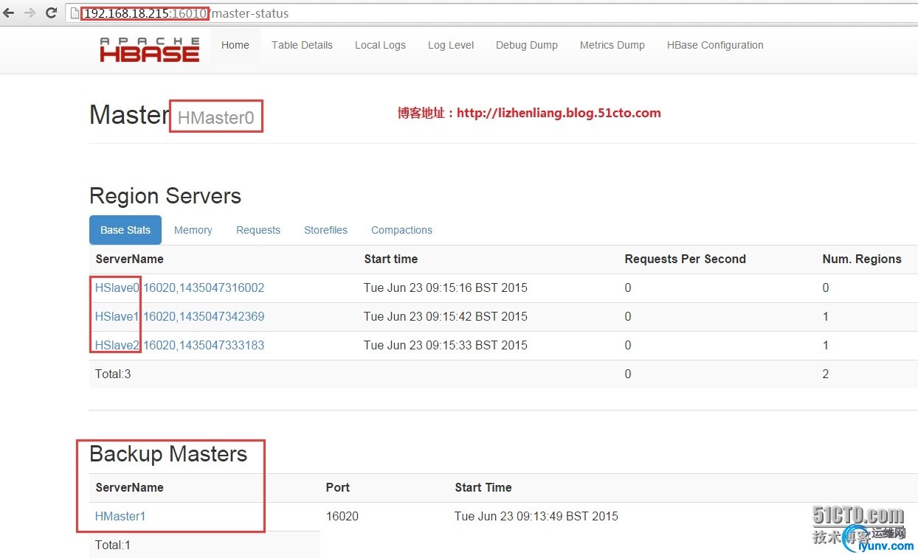Switch to the Memory tab
Viewport: 918px width, 558px height.
pyautogui.click(x=193, y=230)
